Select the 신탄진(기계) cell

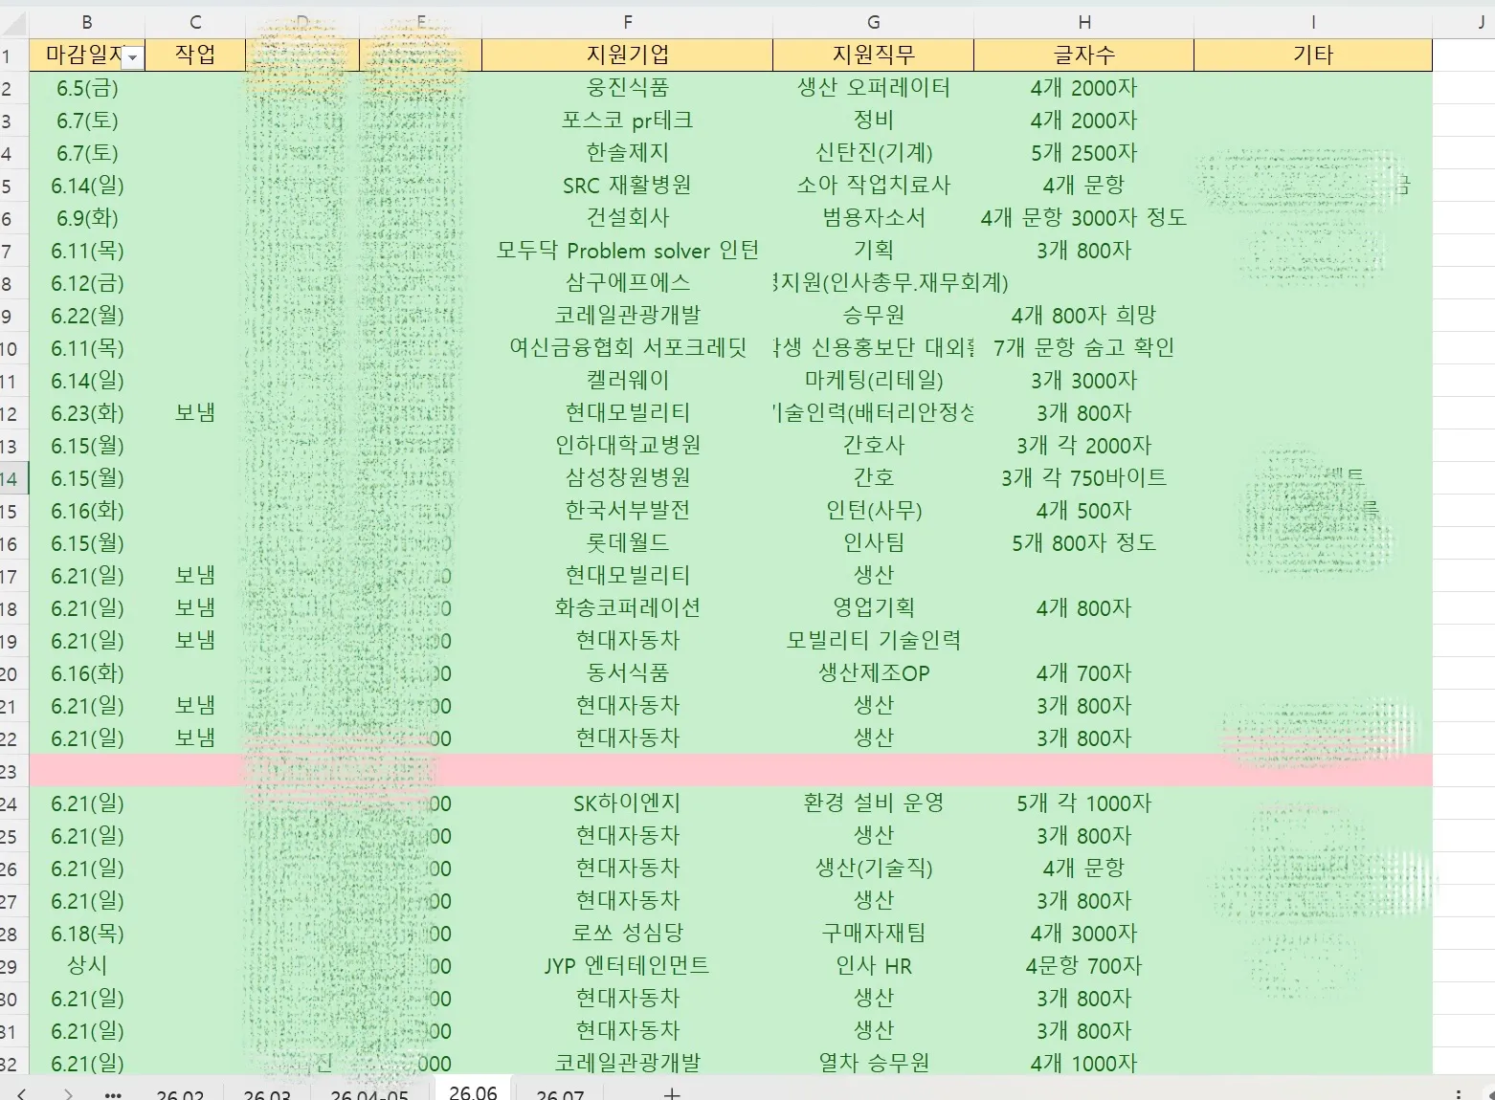(x=873, y=153)
